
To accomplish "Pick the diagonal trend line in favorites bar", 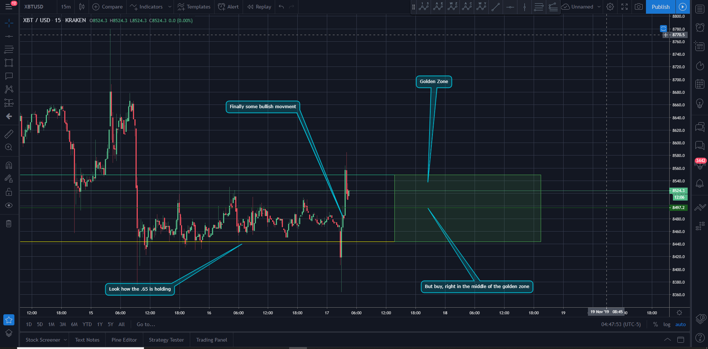I will point(496,7).
